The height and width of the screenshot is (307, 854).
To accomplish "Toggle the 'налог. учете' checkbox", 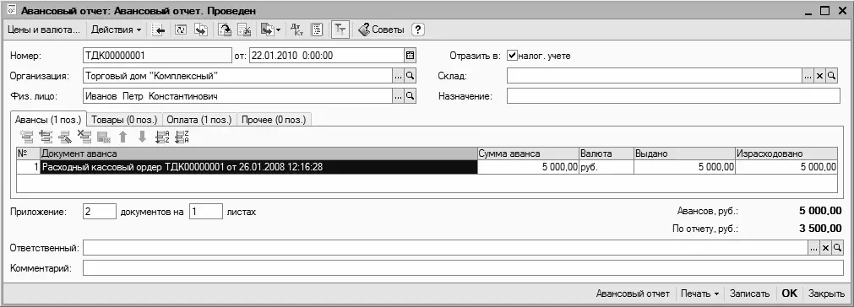I will point(512,56).
